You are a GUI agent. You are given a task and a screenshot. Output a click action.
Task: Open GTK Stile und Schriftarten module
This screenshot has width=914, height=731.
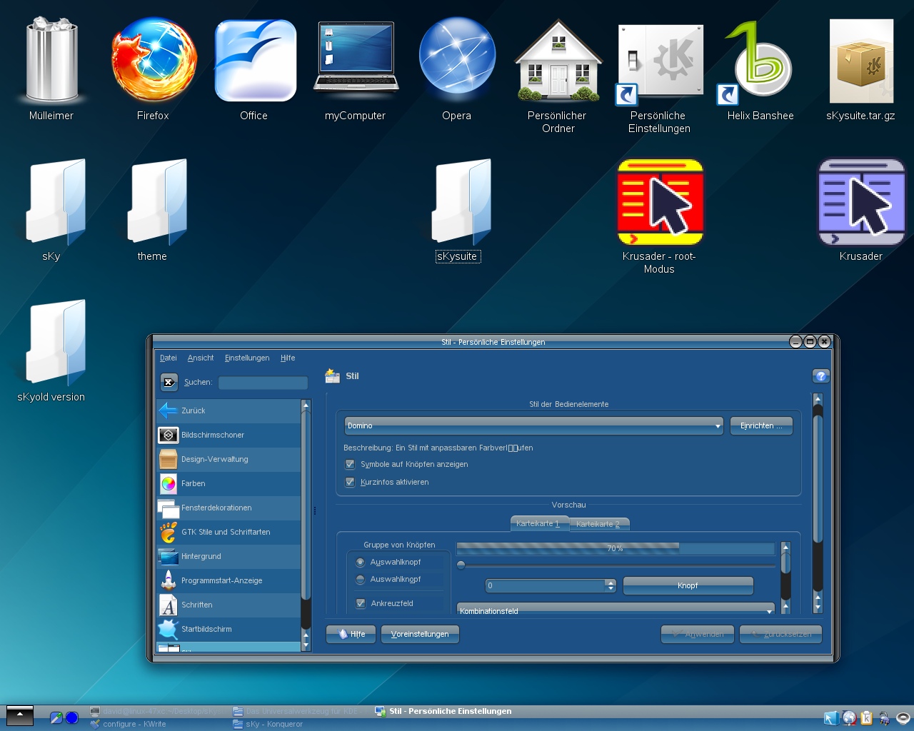click(x=229, y=532)
